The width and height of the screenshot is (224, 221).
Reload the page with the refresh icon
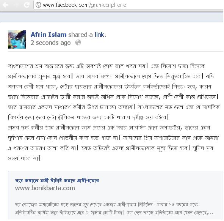click(x=27, y=5)
